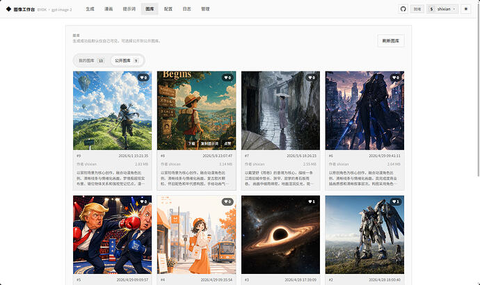Viewport: 480px width, 285px height.
Task: Click the heart like badge on image #7
Action: [x=312, y=78]
